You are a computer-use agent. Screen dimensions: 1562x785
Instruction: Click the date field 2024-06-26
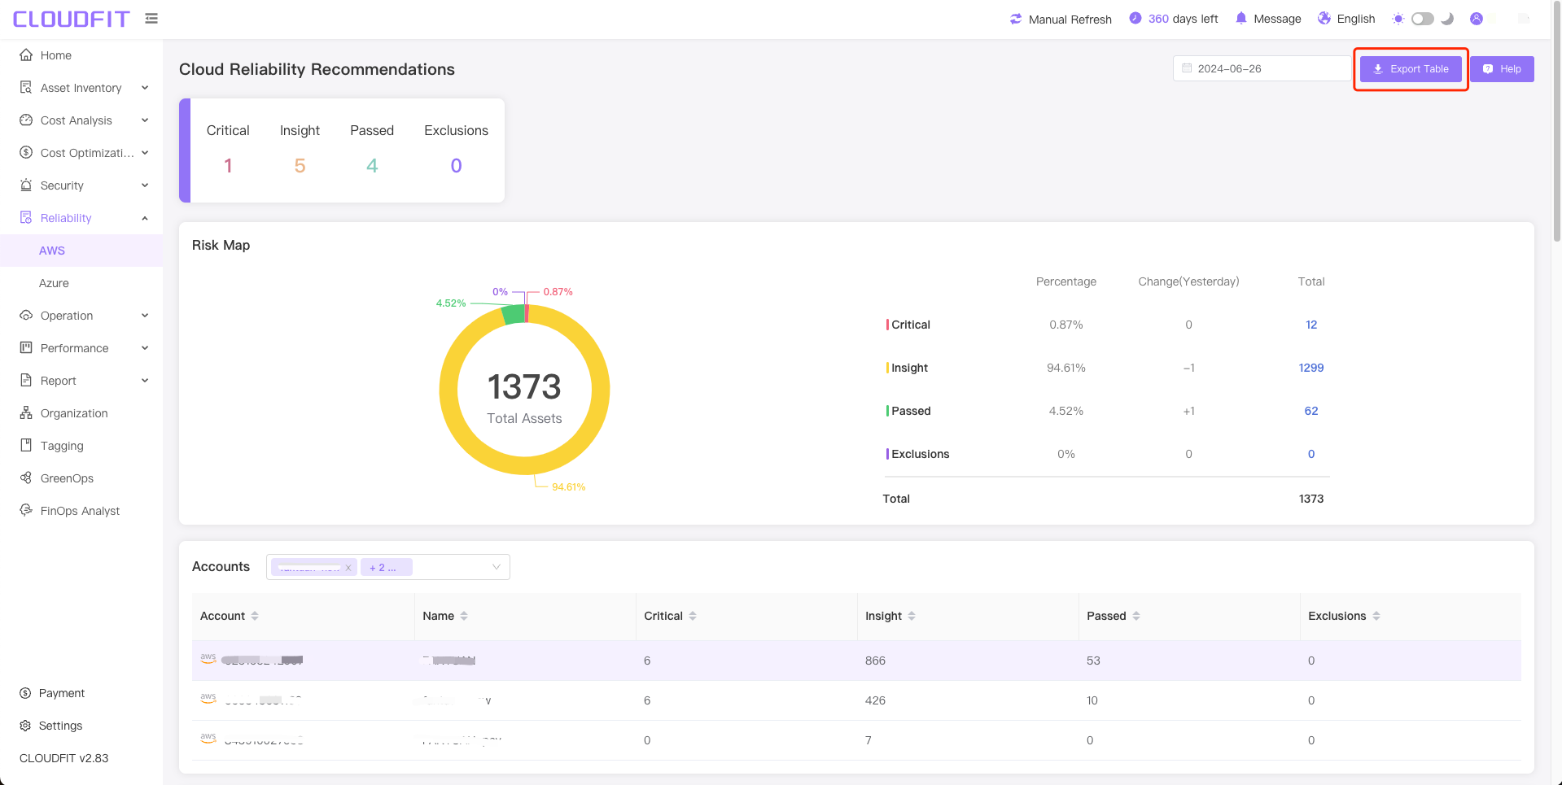[x=1262, y=68]
